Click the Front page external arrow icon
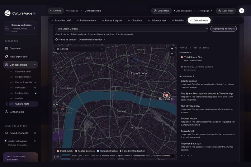Image resolution: width=251 pixels, height=167 pixels. click(211, 11)
